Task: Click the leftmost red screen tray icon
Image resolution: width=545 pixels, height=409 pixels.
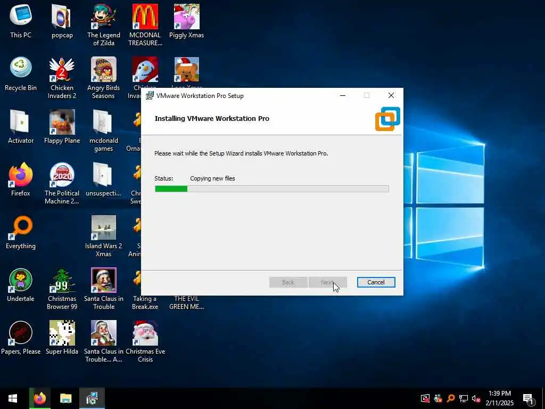Action: [x=425, y=398]
